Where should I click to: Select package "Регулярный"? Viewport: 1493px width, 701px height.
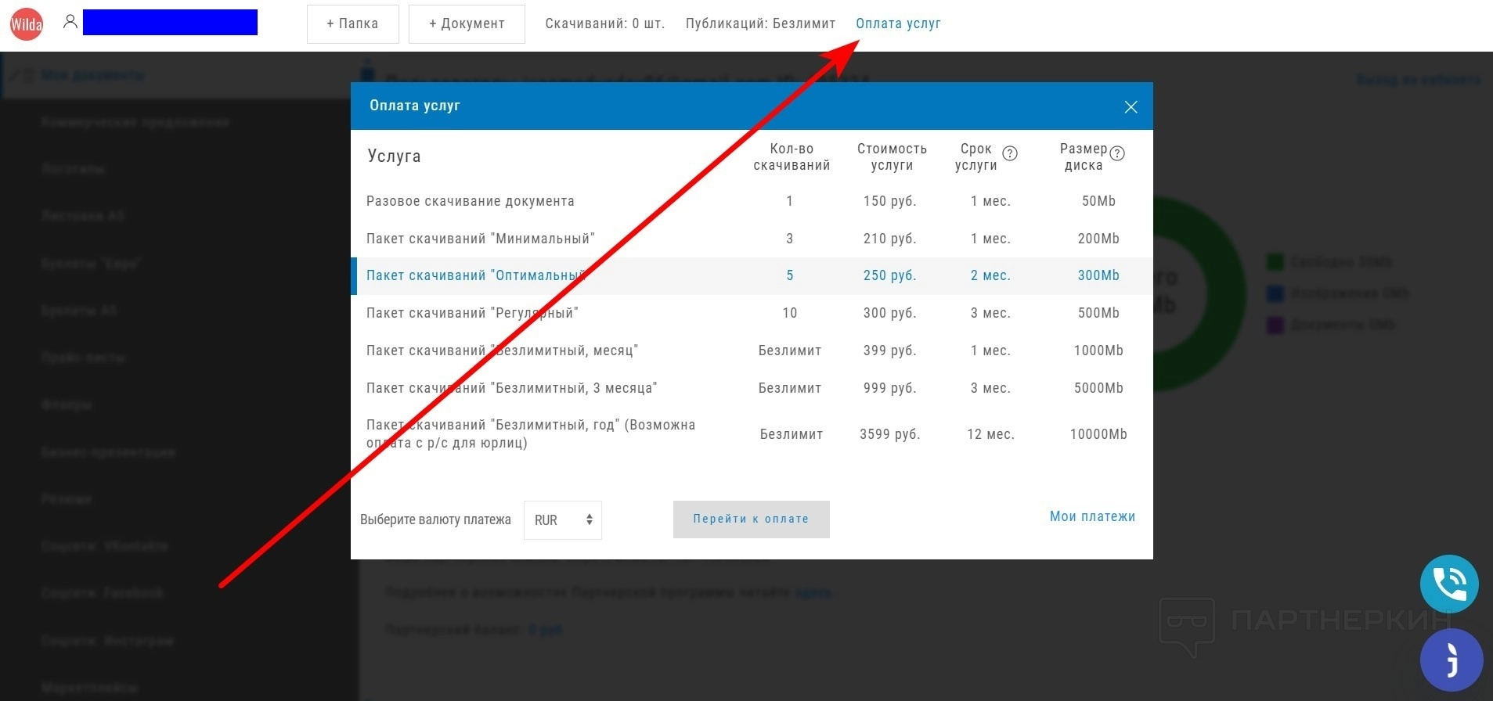click(x=752, y=313)
